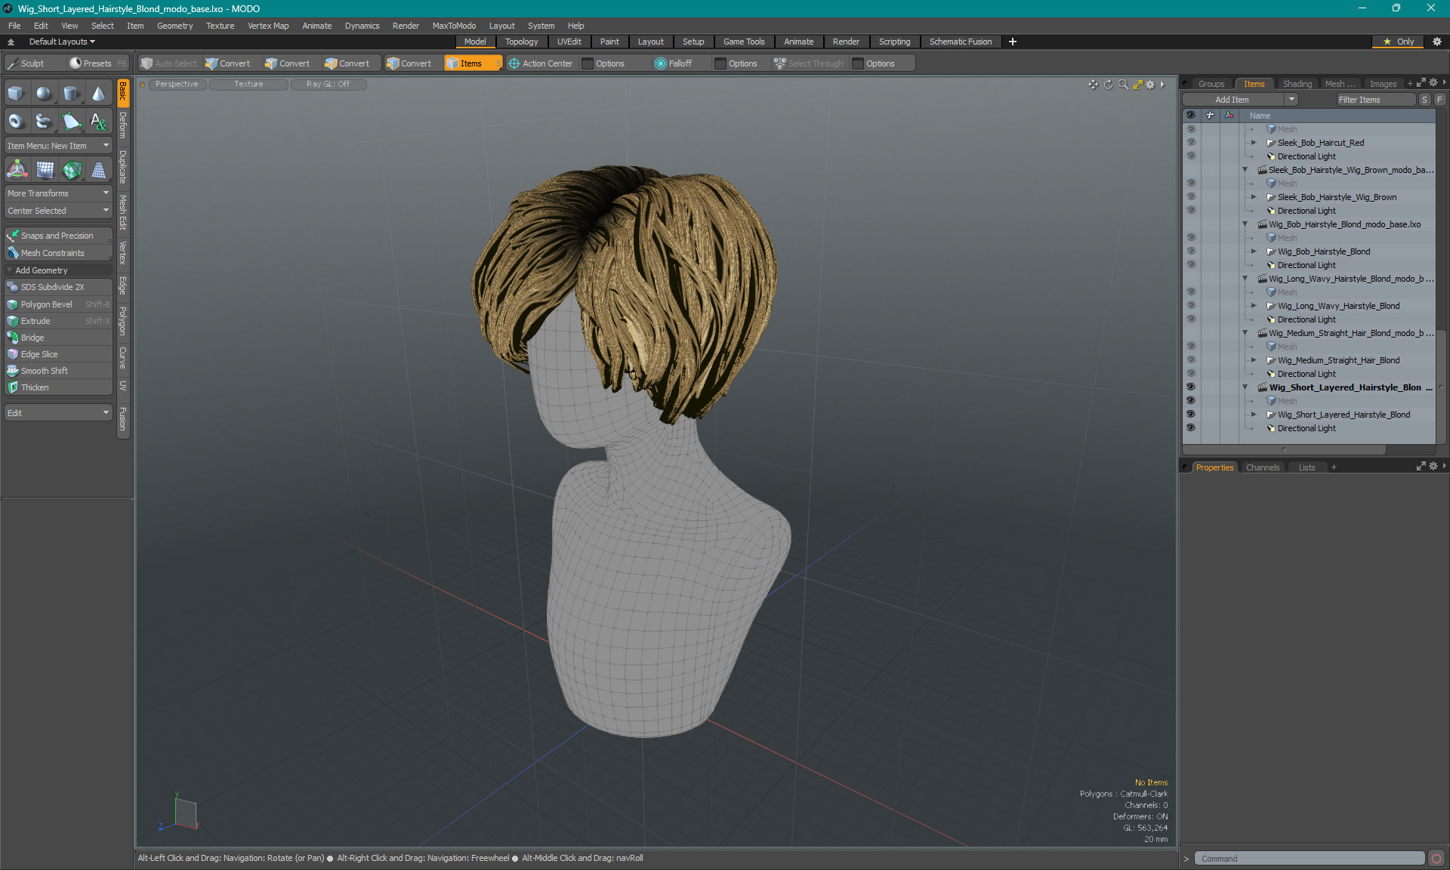Toggle visibility of last Directional Light
Image resolution: width=1450 pixels, height=870 pixels.
pos(1191,428)
